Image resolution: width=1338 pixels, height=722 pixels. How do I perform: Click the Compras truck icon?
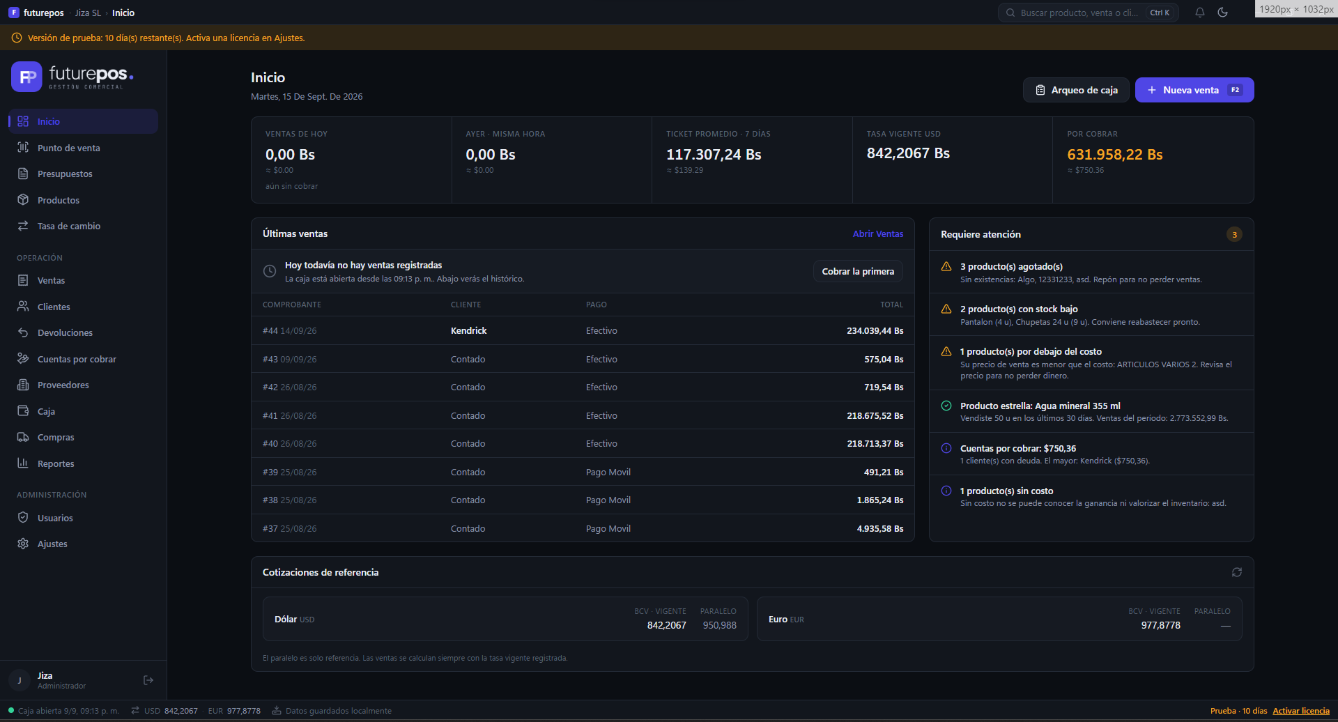tap(23, 437)
